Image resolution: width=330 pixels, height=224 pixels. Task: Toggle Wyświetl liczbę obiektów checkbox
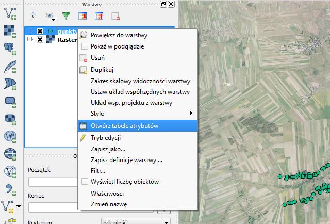85,182
